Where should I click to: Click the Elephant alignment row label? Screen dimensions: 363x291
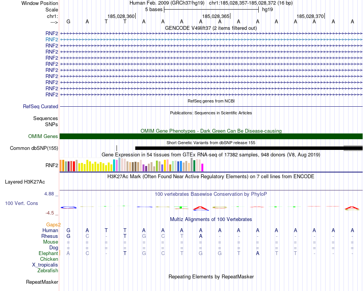(x=48, y=254)
